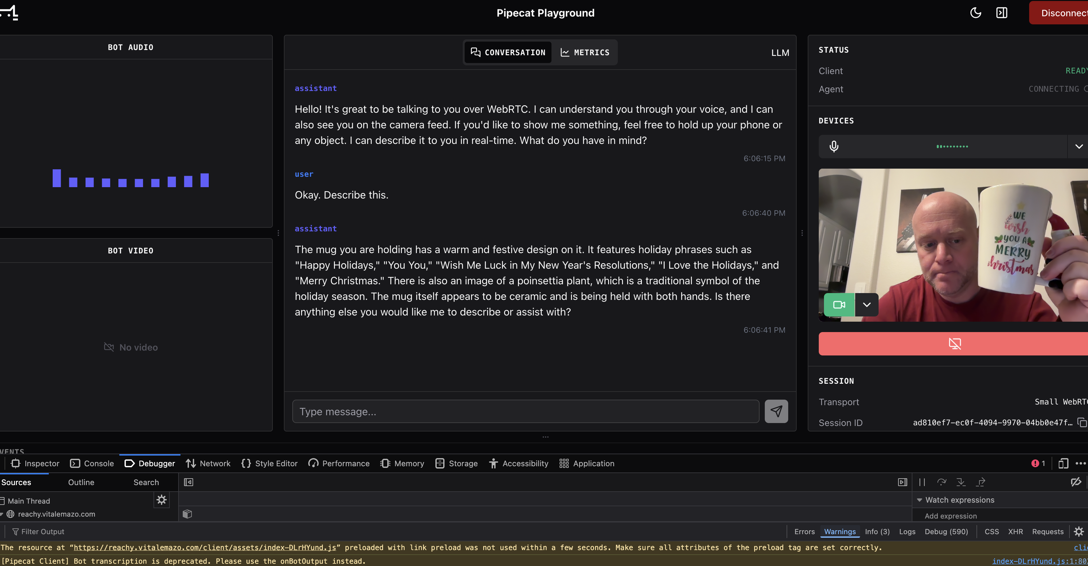Focus the Type message input field

[x=525, y=412]
